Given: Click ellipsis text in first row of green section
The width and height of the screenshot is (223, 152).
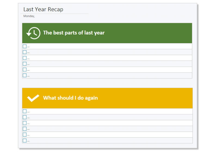Looking at the screenshot, I should (28, 47).
